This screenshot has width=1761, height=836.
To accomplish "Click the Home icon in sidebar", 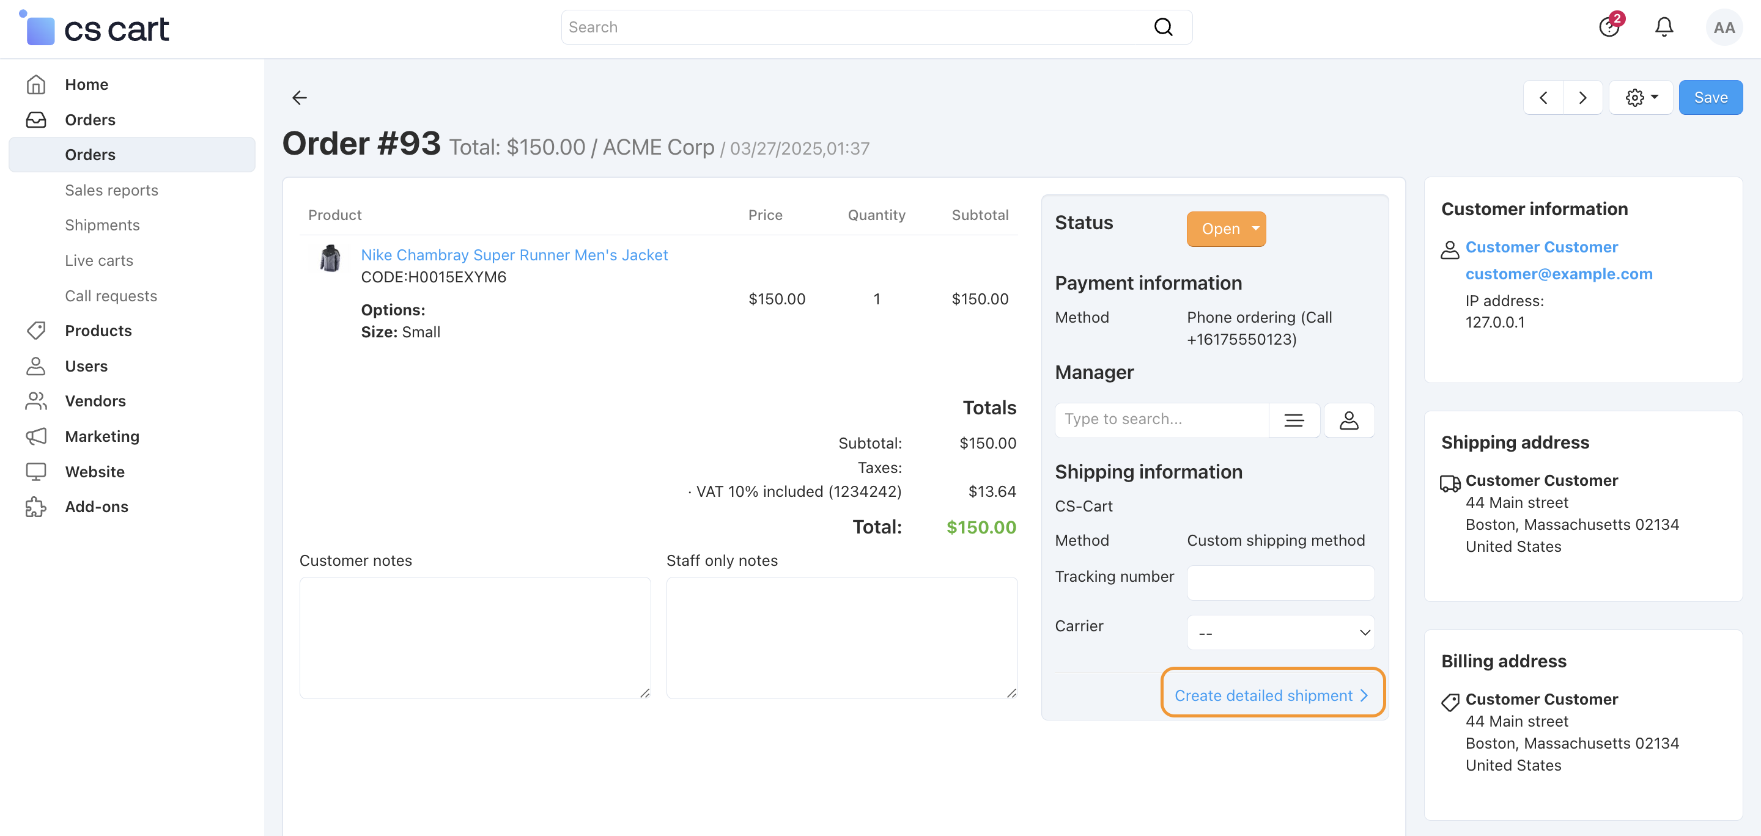I will point(35,85).
